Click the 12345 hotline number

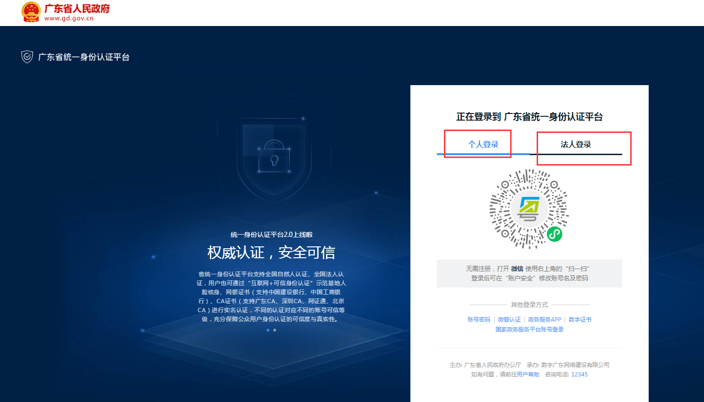(579, 375)
